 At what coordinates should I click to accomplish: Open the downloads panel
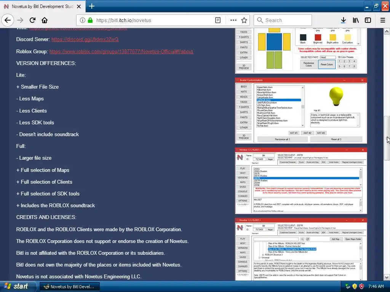pyautogui.click(x=344, y=21)
